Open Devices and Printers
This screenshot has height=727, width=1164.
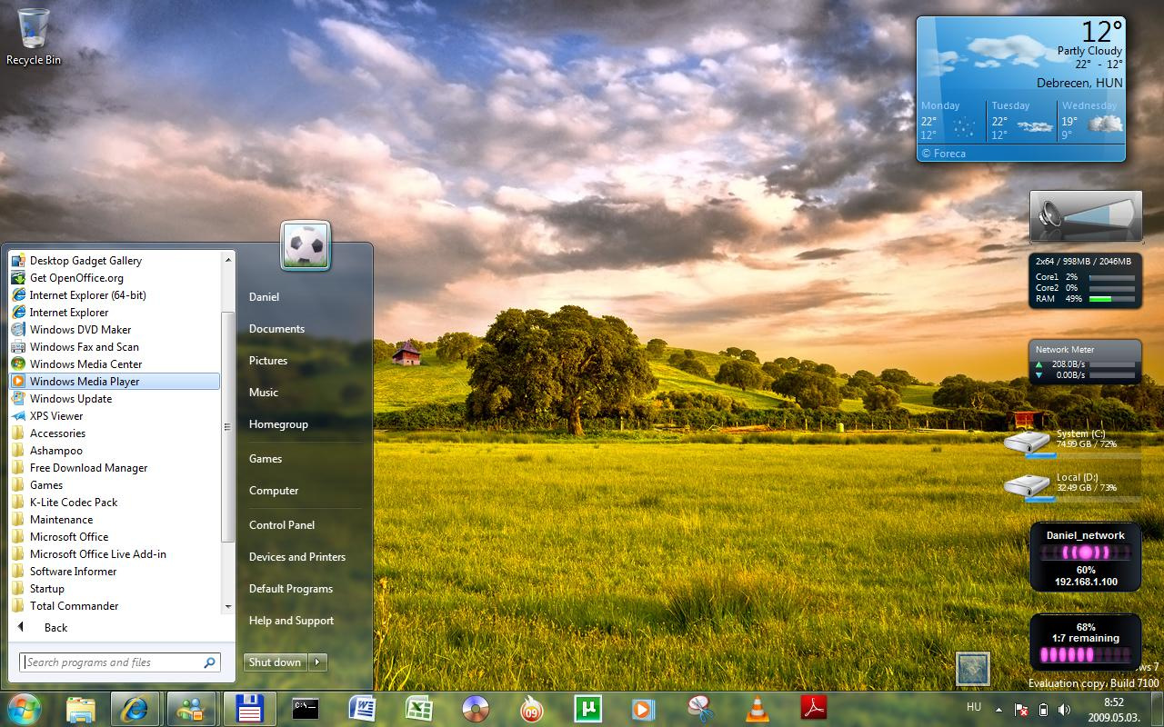[x=297, y=557]
